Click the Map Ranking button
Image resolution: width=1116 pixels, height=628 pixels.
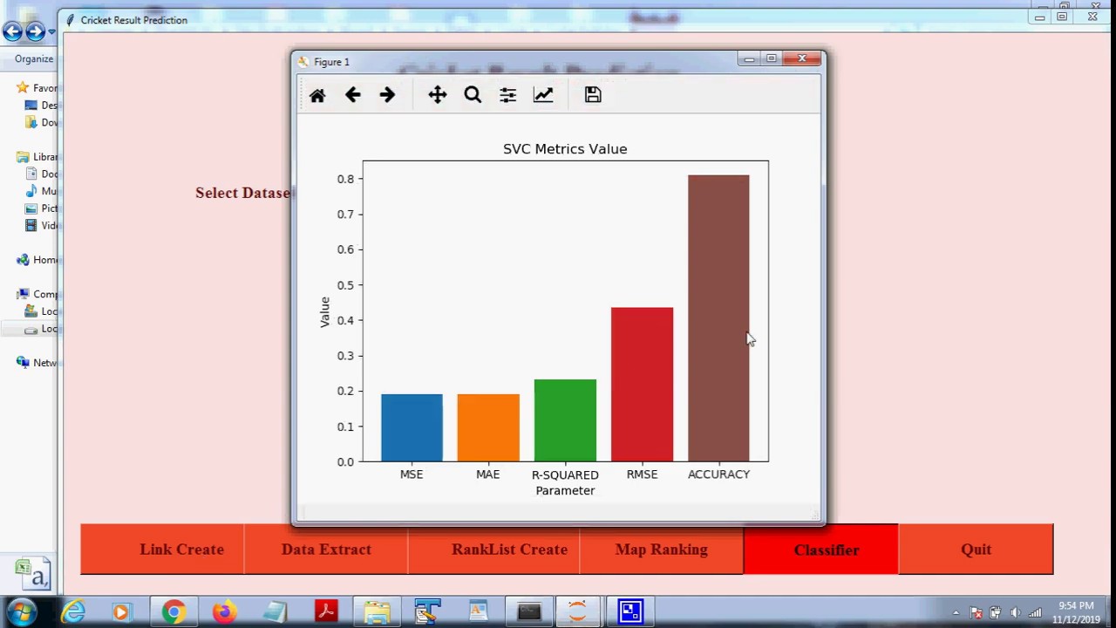661,549
